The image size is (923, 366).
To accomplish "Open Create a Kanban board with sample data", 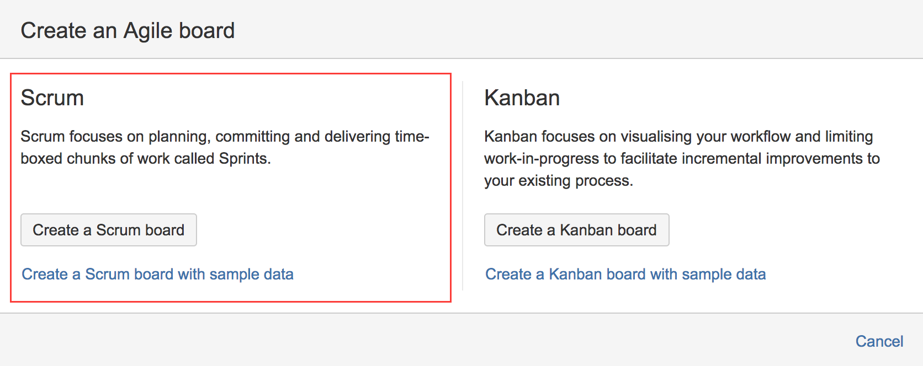I will coord(625,274).
